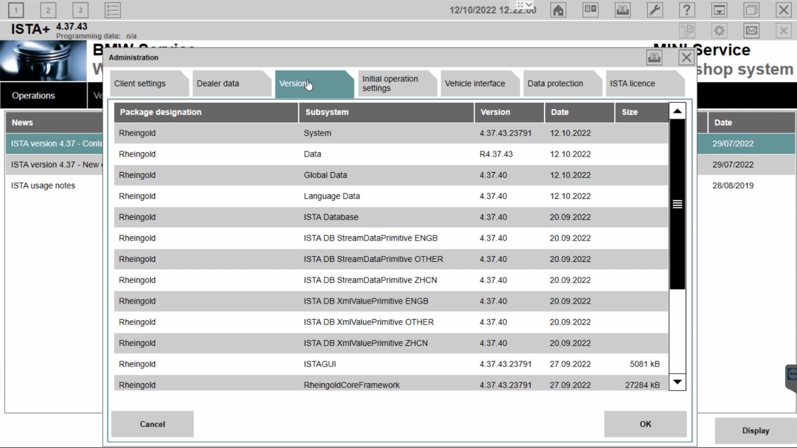
Task: Click the Display button in the main window
Action: pos(756,430)
